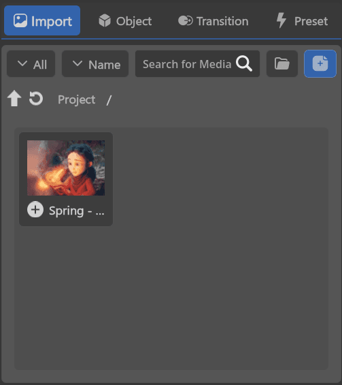Screen dimensions: 342x385
Task: Expand the All media filter dropdown
Action: point(31,64)
